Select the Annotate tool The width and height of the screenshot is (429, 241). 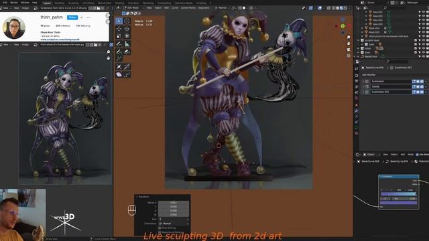pos(119,44)
